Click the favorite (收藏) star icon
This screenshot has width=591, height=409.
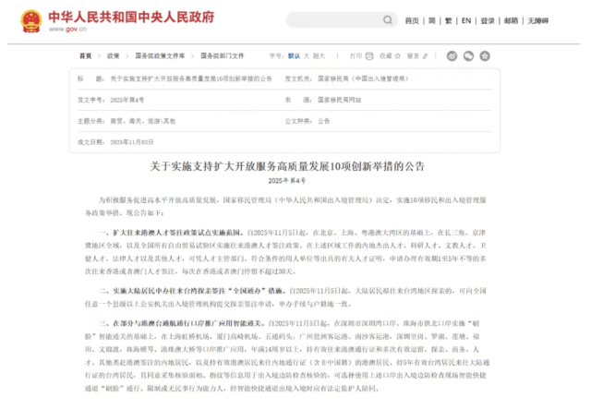(397, 55)
